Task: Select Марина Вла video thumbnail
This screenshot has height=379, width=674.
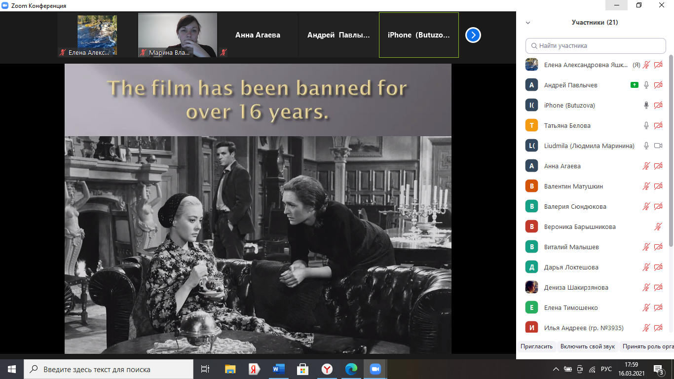Action: tap(178, 35)
